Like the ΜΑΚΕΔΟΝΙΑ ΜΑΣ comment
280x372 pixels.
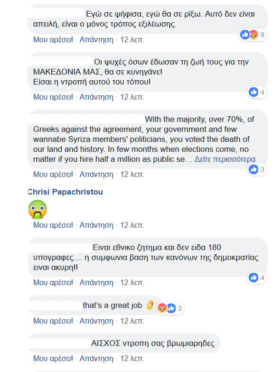[53, 97]
